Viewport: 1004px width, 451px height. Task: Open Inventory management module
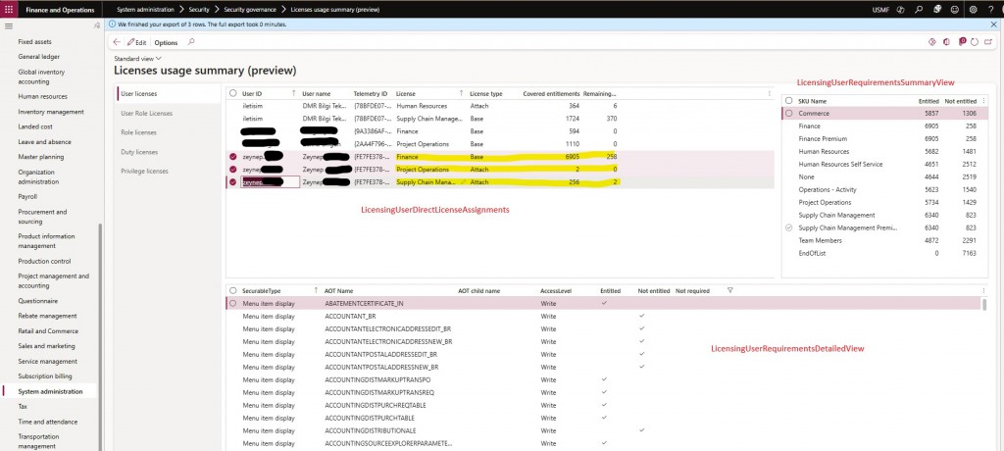[x=51, y=112]
